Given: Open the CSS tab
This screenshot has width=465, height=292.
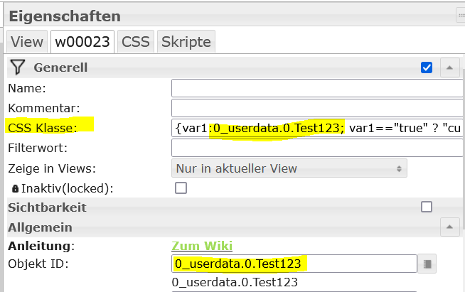Looking at the screenshot, I should [135, 41].
